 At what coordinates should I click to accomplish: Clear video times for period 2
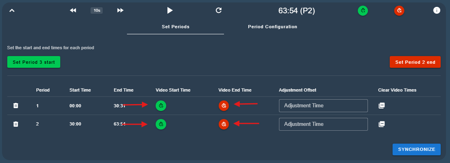point(381,124)
